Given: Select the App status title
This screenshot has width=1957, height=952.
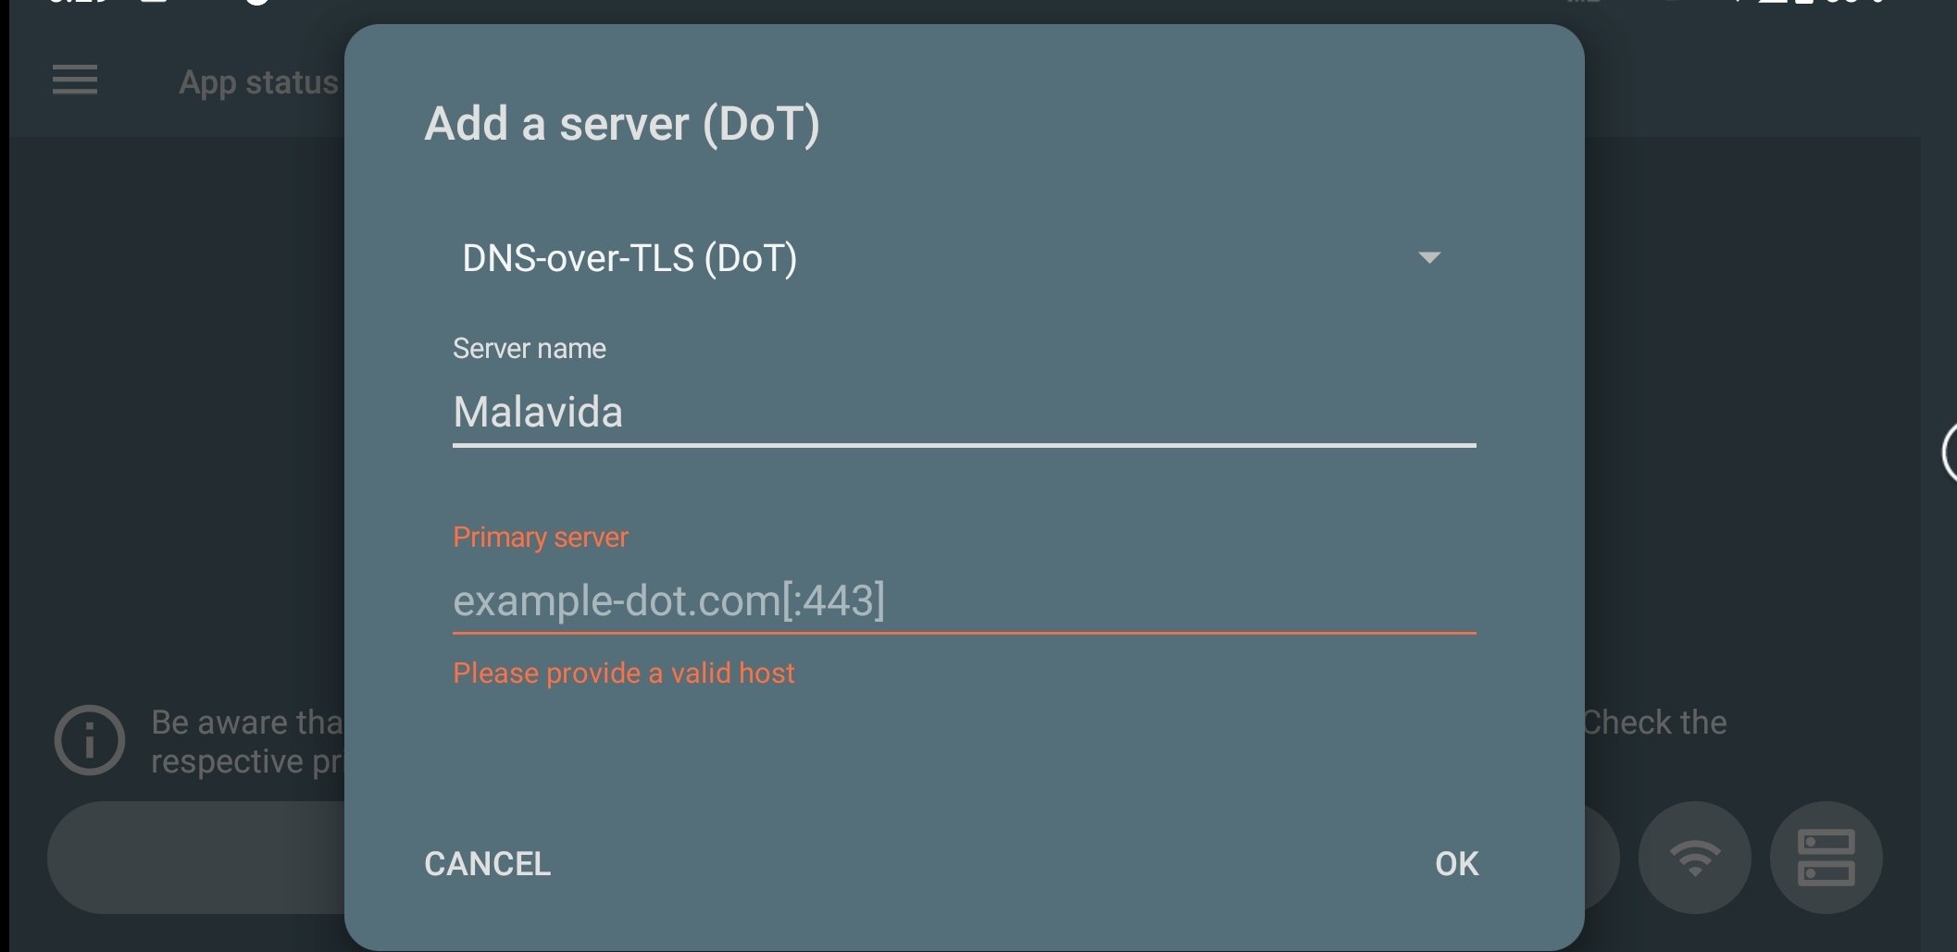Looking at the screenshot, I should pos(258,82).
